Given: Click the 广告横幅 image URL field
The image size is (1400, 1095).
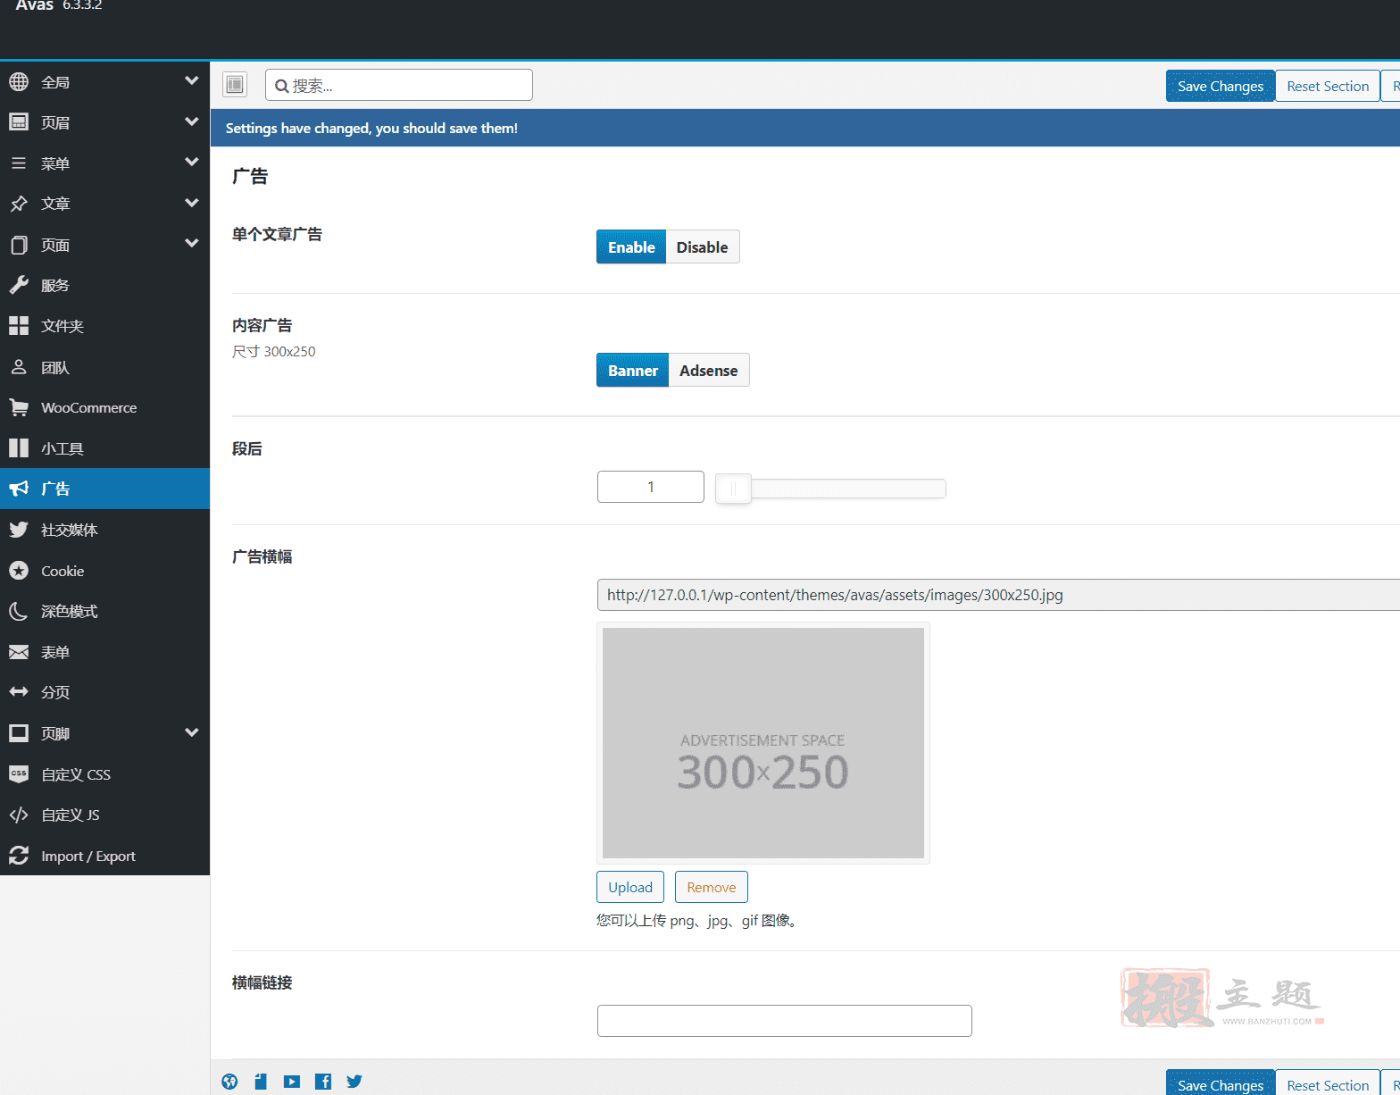Looking at the screenshot, I should pos(998,595).
